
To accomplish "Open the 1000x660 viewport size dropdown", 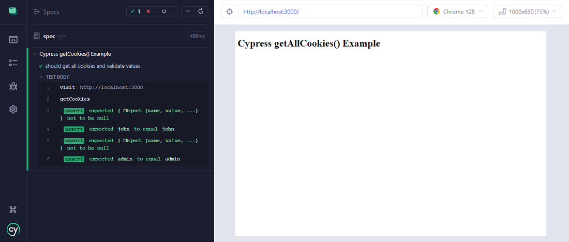I will coord(528,11).
